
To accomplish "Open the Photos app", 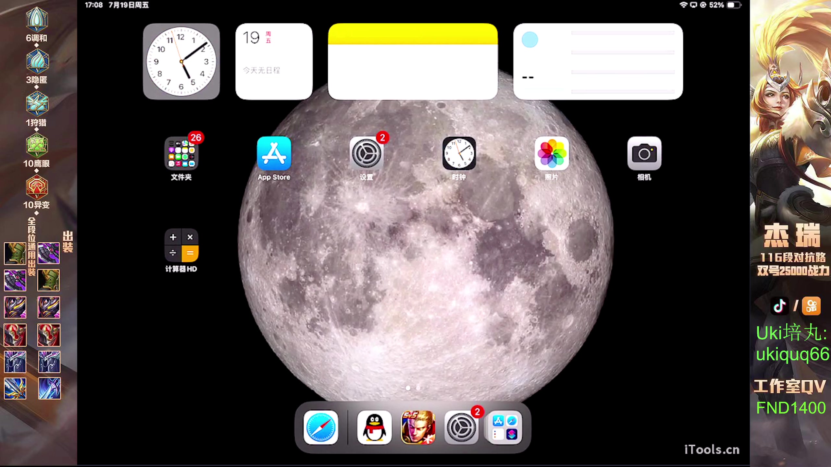I will pos(552,153).
